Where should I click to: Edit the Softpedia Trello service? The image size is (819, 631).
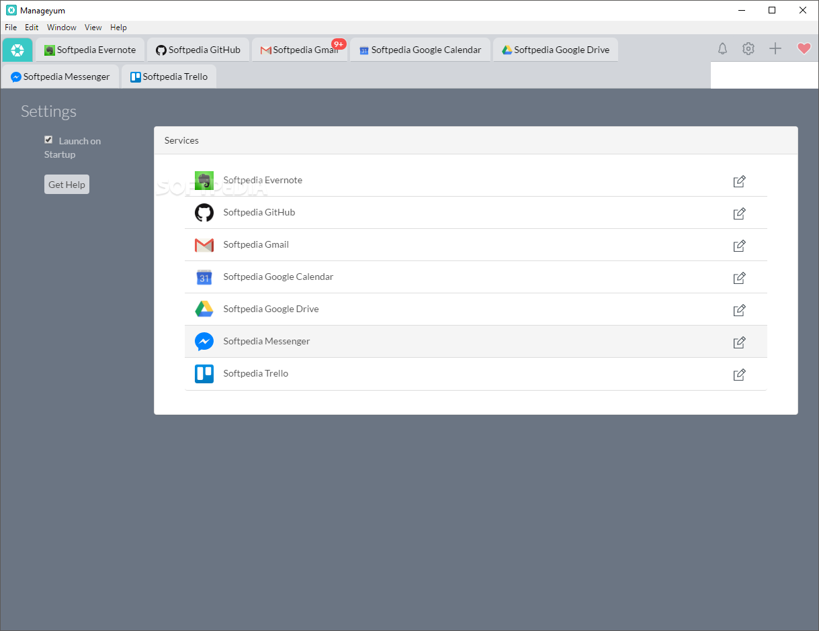739,375
